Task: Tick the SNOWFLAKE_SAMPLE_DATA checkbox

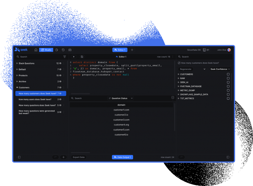Action: [x=228, y=94]
